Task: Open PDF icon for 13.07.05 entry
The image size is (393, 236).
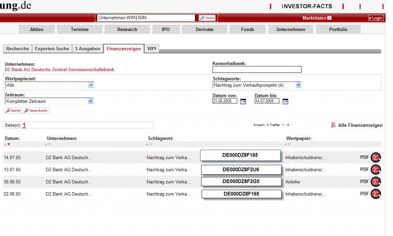Action: pos(376,170)
